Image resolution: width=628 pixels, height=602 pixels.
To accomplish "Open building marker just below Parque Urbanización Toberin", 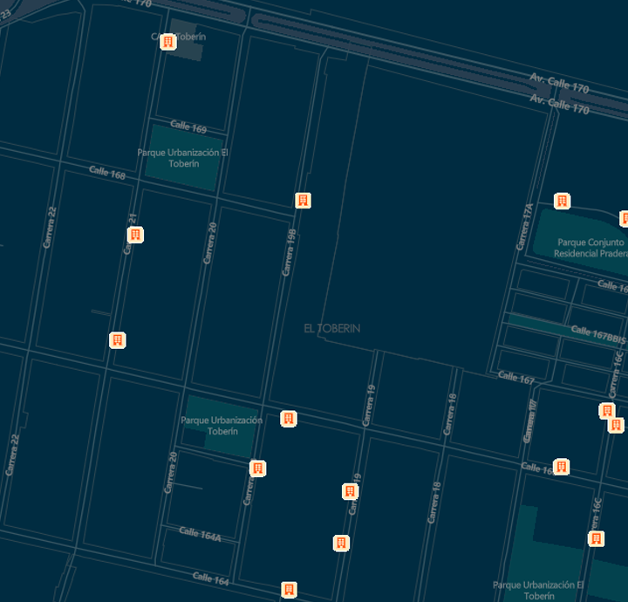I will 258,469.
